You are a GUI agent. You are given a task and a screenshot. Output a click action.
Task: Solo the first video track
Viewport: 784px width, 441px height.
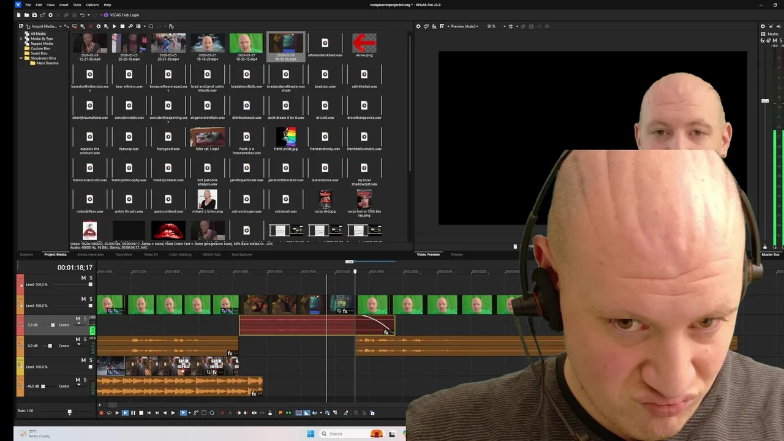91,278
